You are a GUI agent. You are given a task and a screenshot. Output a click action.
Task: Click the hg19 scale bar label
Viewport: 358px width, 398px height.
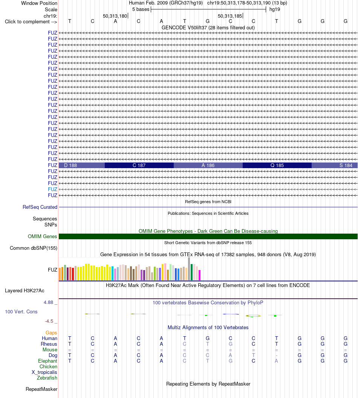tap(275, 9)
